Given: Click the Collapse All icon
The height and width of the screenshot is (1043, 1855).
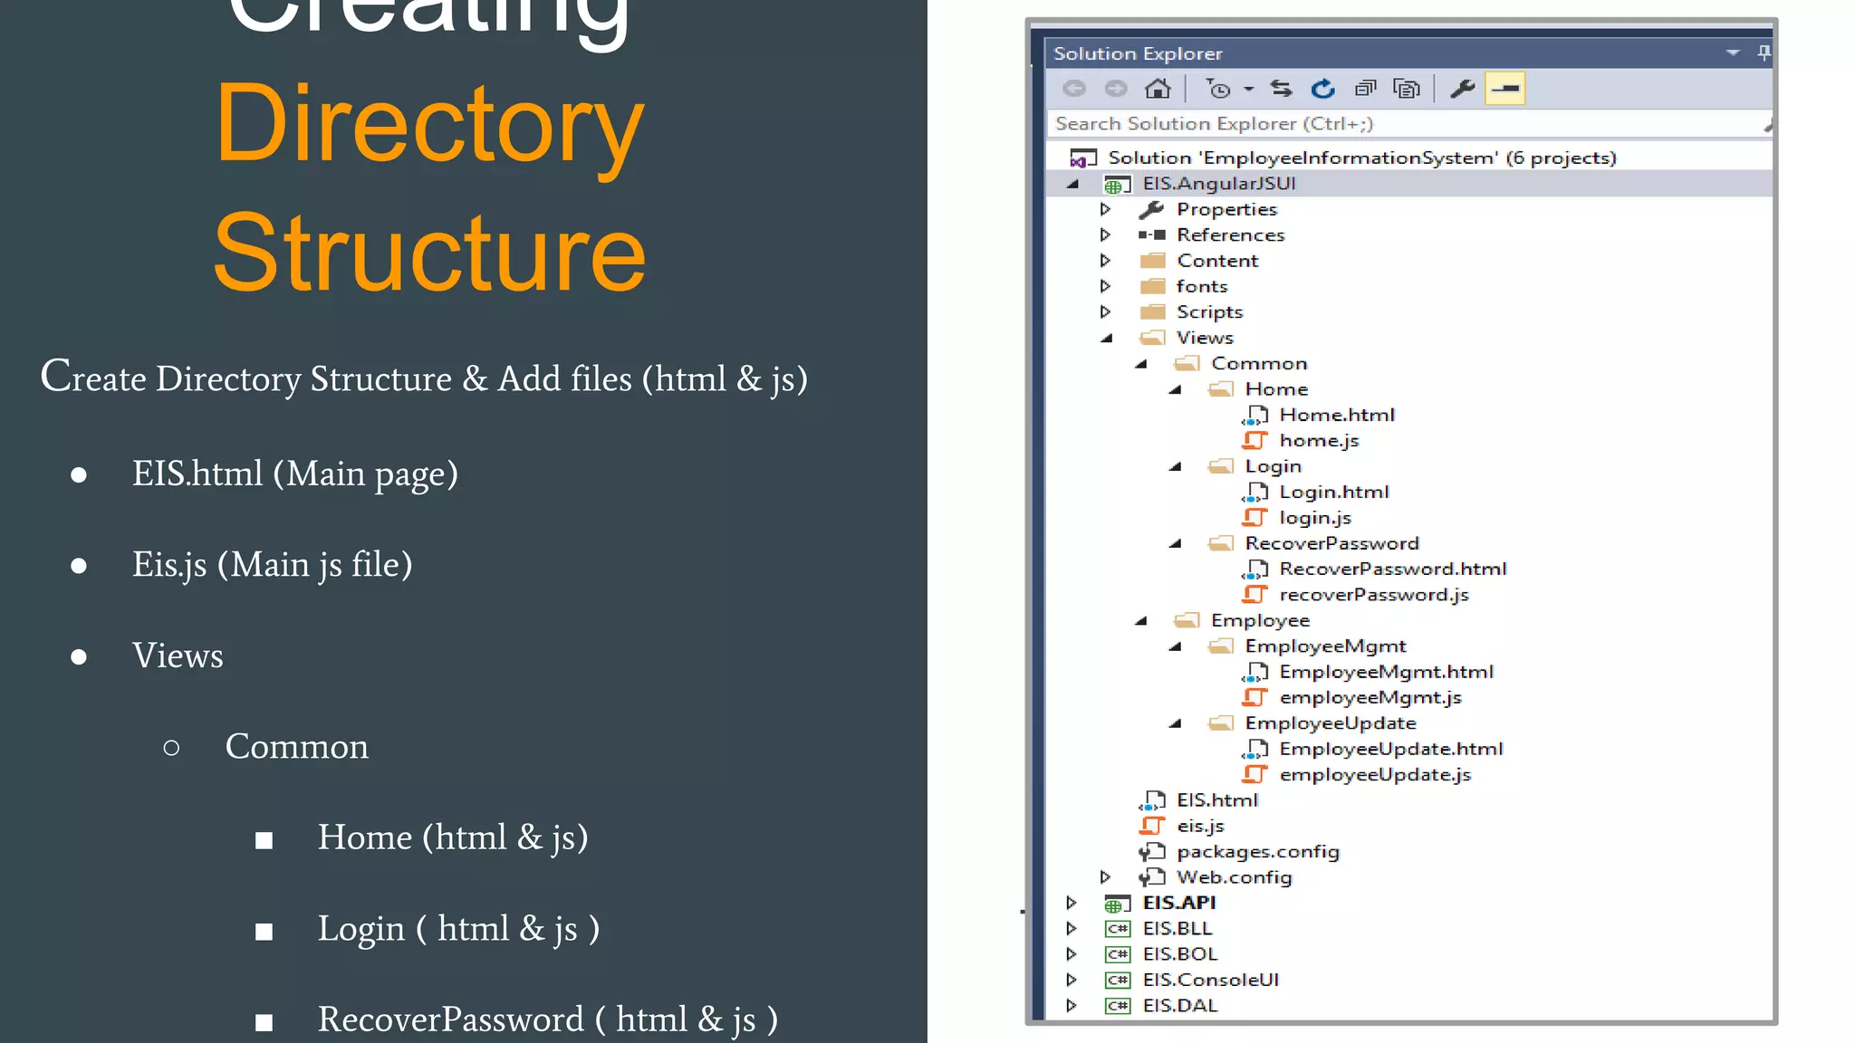Looking at the screenshot, I should click(1365, 89).
